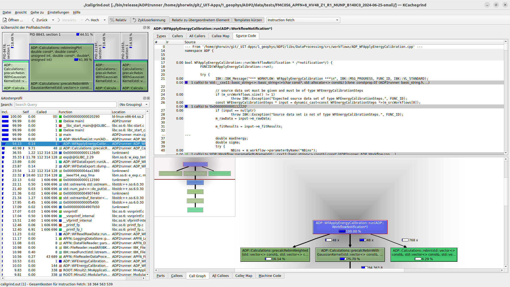
Task: Close the Kostenprofil dock panel
Action: point(148,98)
